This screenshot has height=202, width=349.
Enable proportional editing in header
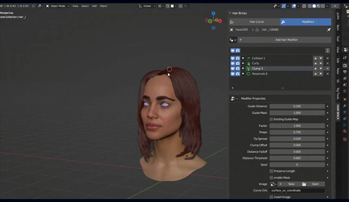[x=180, y=6]
